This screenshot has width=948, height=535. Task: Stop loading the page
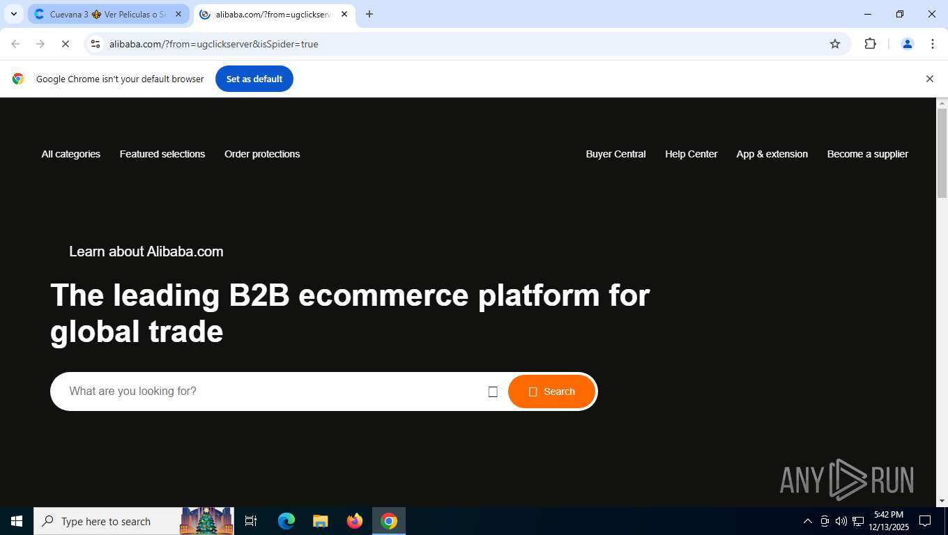coord(65,44)
